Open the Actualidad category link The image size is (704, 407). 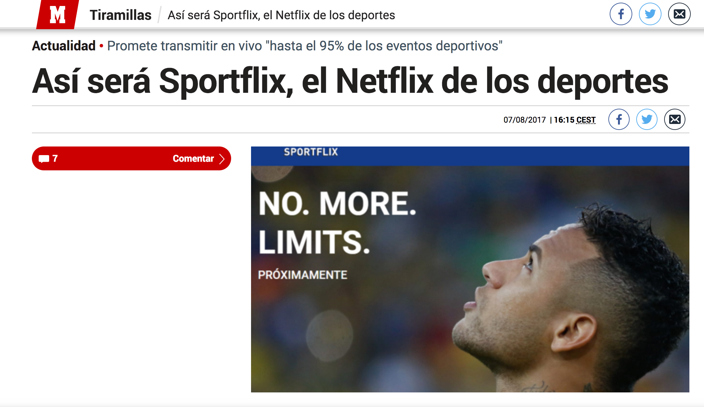tap(64, 46)
